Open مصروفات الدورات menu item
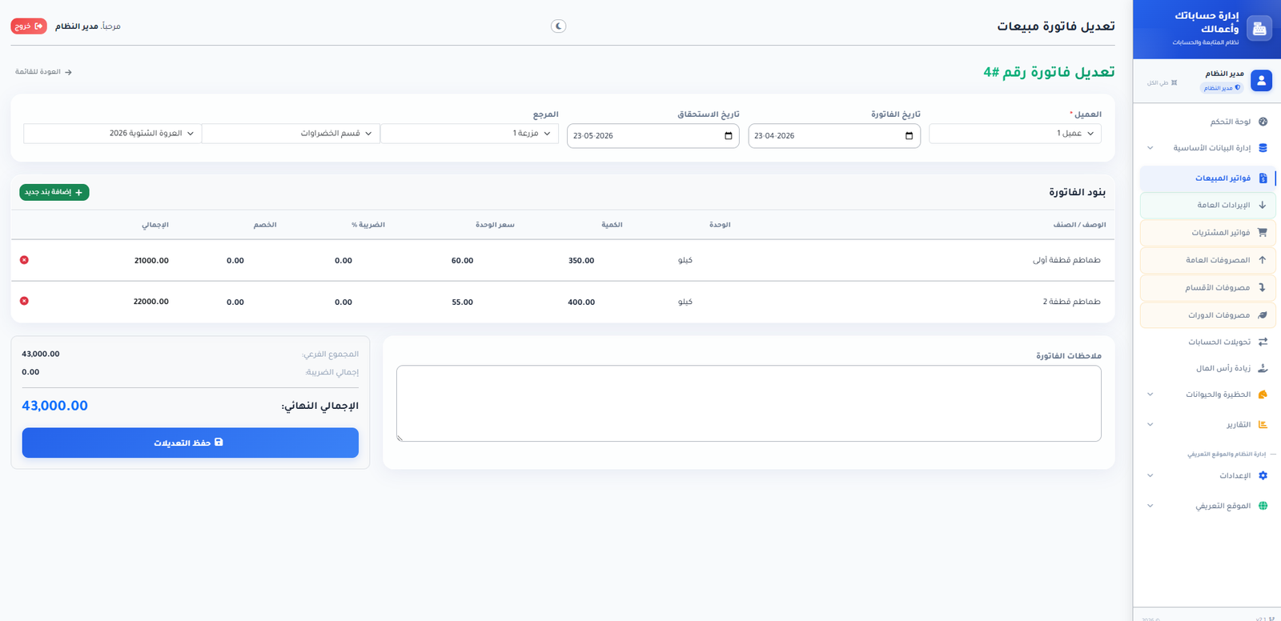The height and width of the screenshot is (621, 1281). pos(1207,315)
